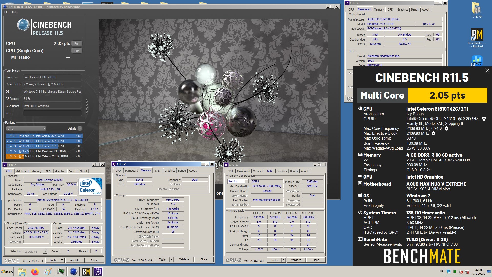Image resolution: width=492 pixels, height=277 pixels.
Task: Switch to Bench tab in CPU-Z Memory window
Action: click(182, 171)
